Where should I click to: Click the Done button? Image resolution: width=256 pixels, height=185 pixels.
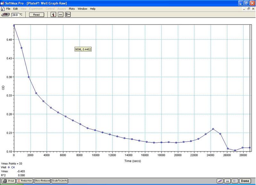(x=245, y=181)
